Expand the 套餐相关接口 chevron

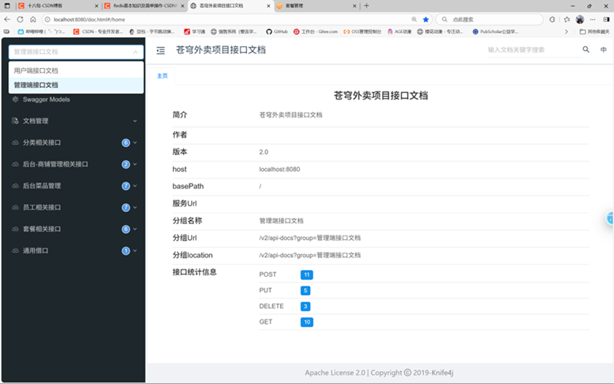(135, 229)
